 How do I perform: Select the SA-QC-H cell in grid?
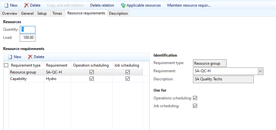(57, 72)
